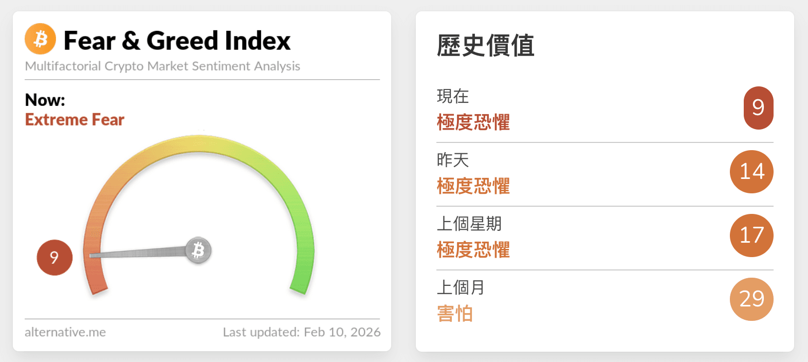Click the 昨天 row label
808x362 pixels.
coord(453,160)
